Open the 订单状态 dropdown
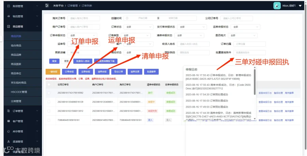307x156 pixels. (x=138, y=27)
